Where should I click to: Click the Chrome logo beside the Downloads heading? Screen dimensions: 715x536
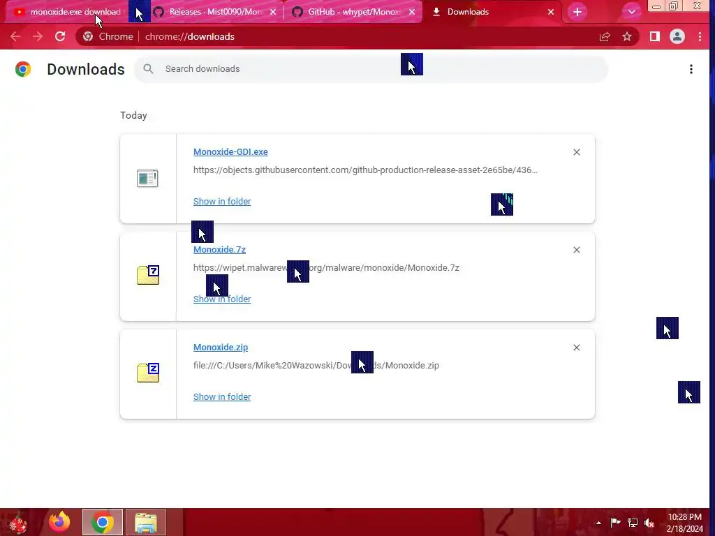coord(23,69)
